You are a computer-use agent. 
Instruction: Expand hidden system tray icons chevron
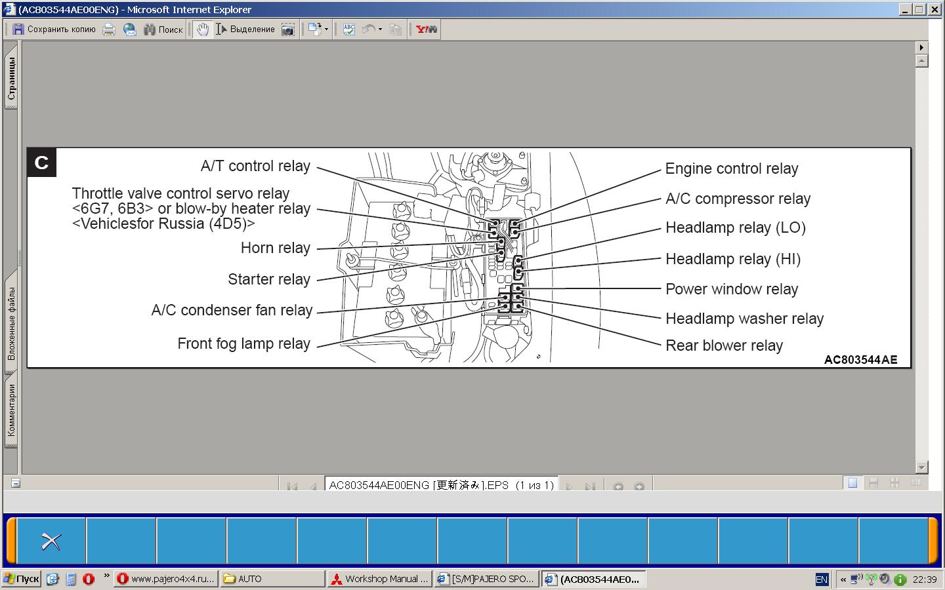[x=843, y=580]
